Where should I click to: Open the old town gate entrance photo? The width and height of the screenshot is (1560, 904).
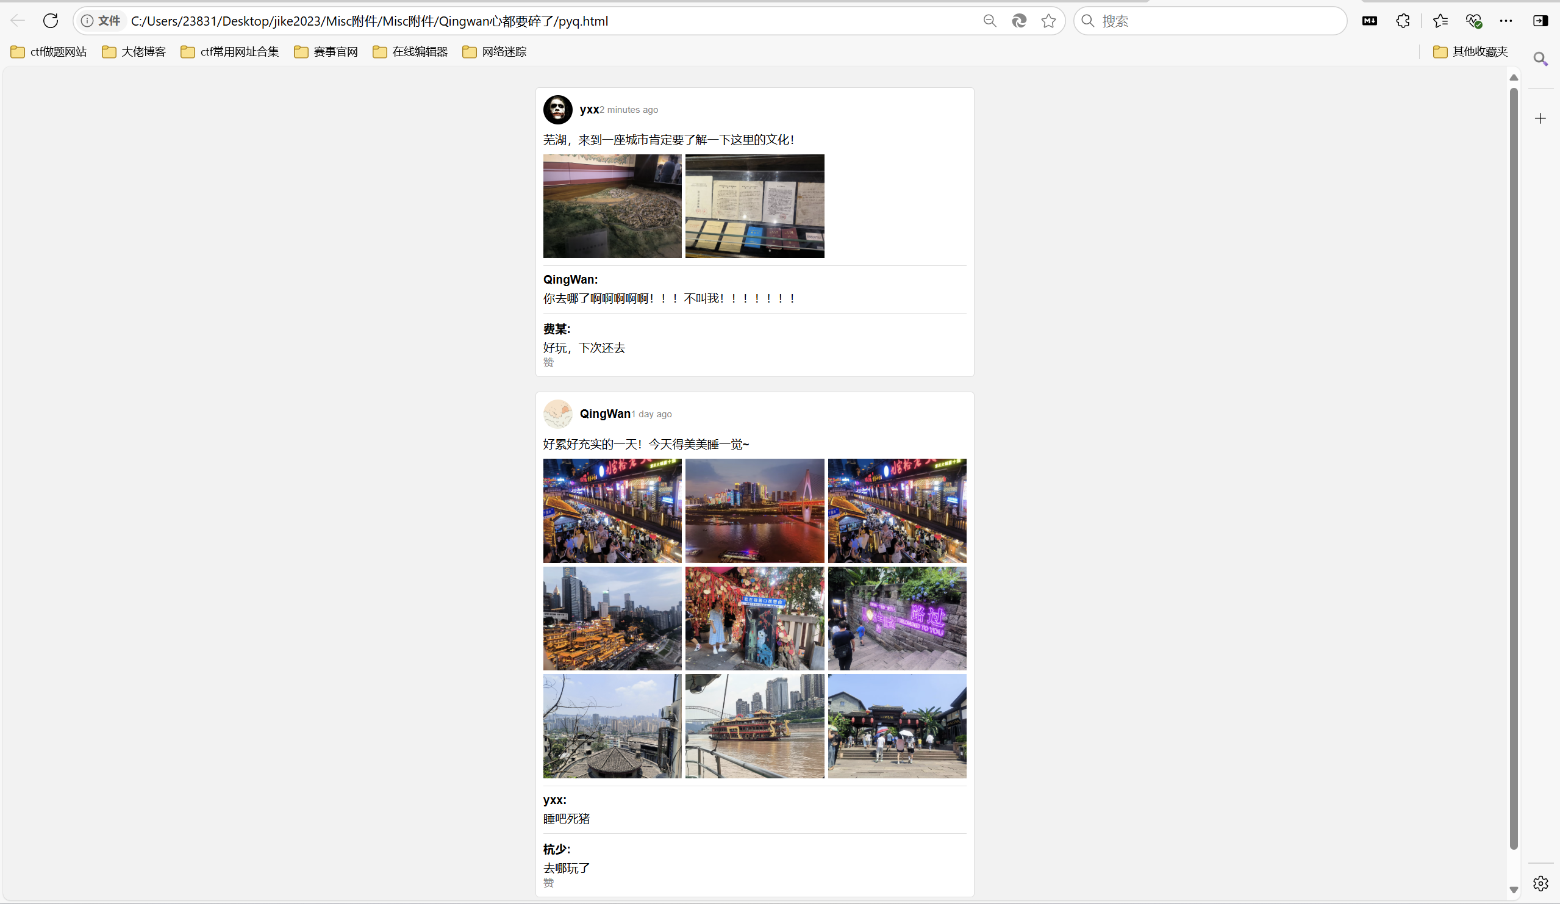(x=897, y=726)
